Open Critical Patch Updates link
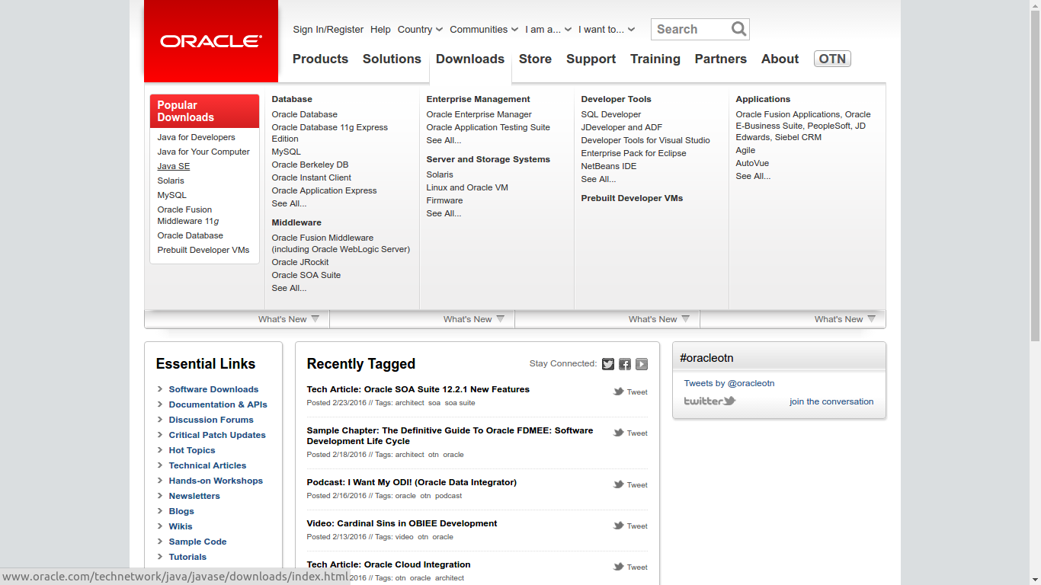This screenshot has width=1041, height=585. 217,435
